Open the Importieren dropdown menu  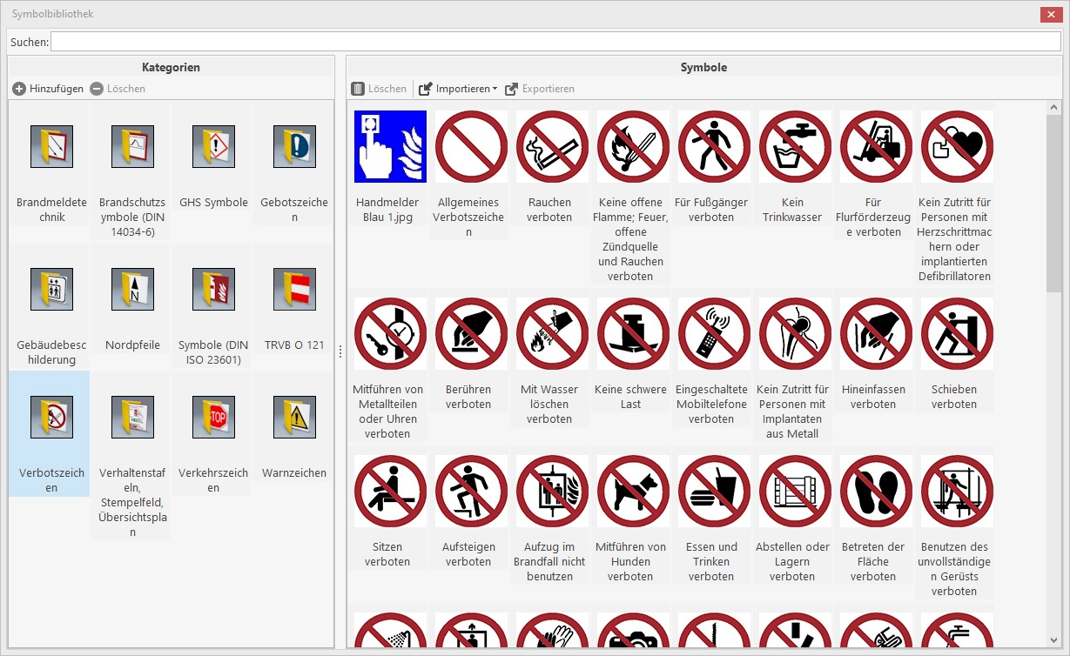(x=458, y=89)
